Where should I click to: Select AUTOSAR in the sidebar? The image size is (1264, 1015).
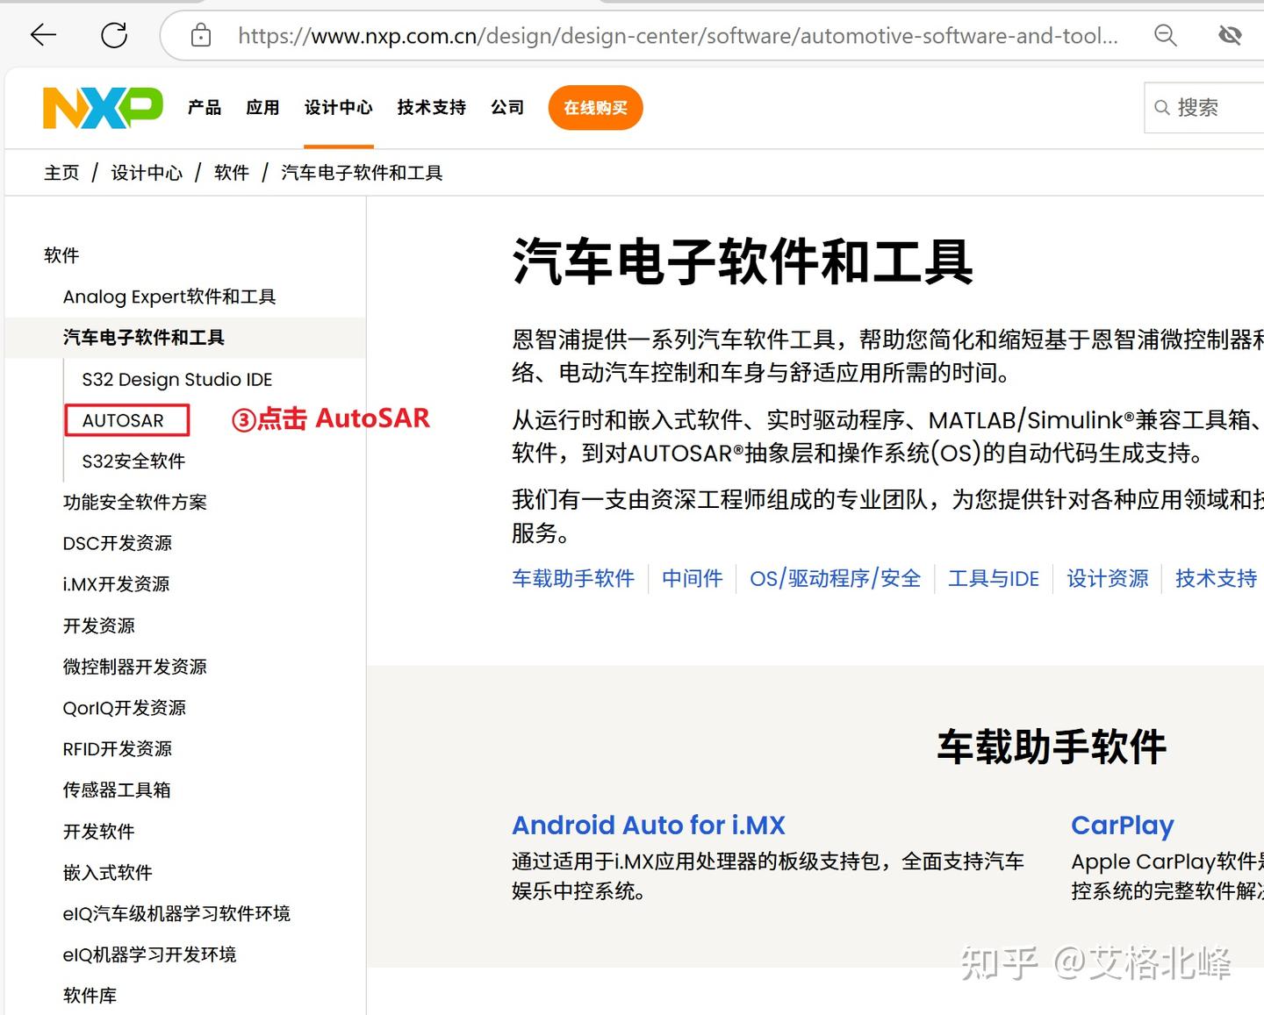126,419
